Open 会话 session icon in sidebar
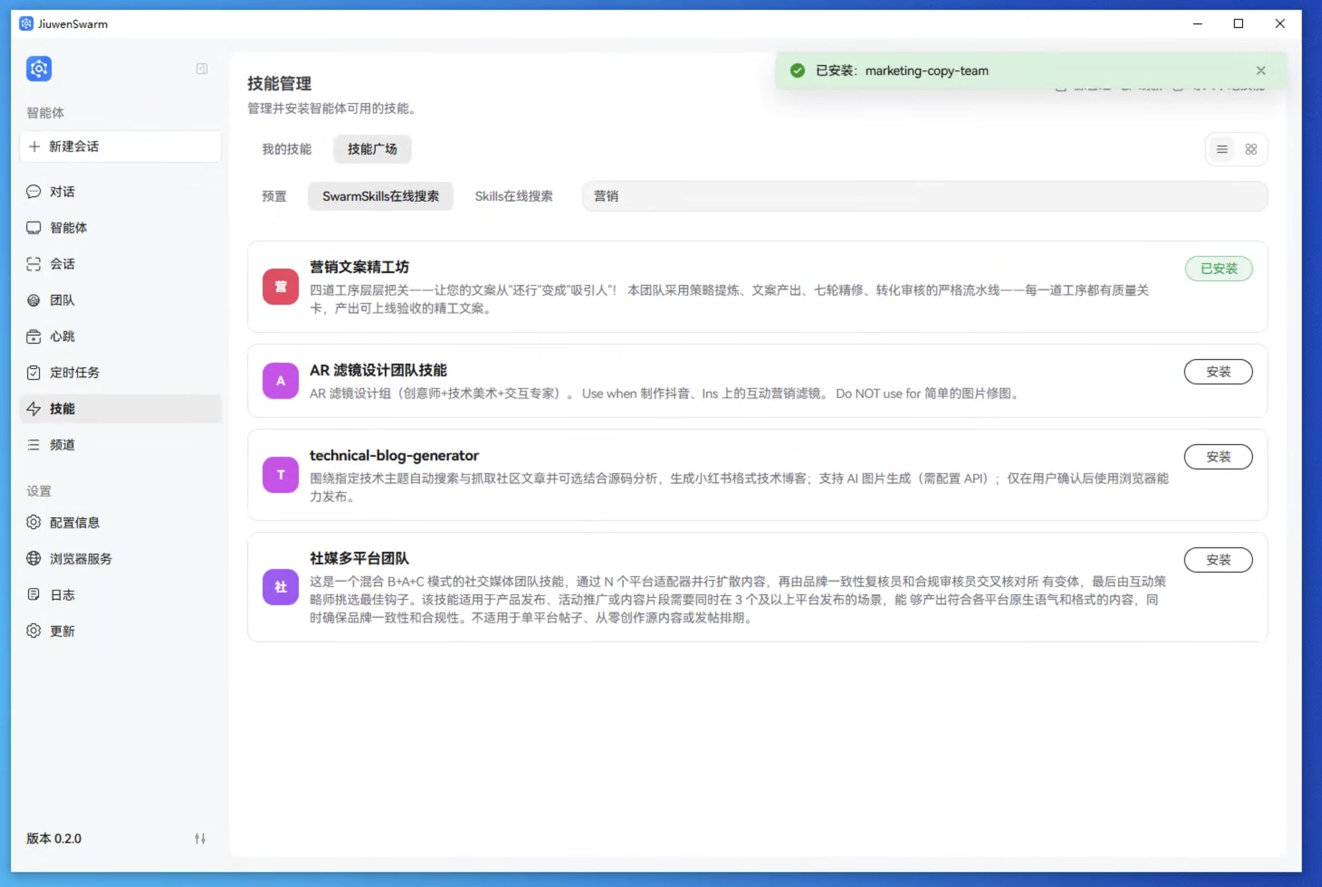1322x887 pixels. point(33,264)
